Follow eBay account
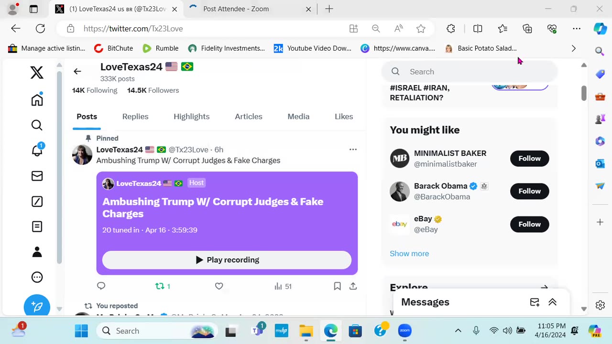612x344 pixels. (529, 224)
